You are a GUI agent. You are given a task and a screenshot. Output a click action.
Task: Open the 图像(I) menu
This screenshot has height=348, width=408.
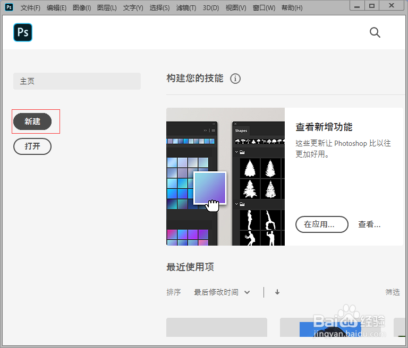(x=82, y=8)
